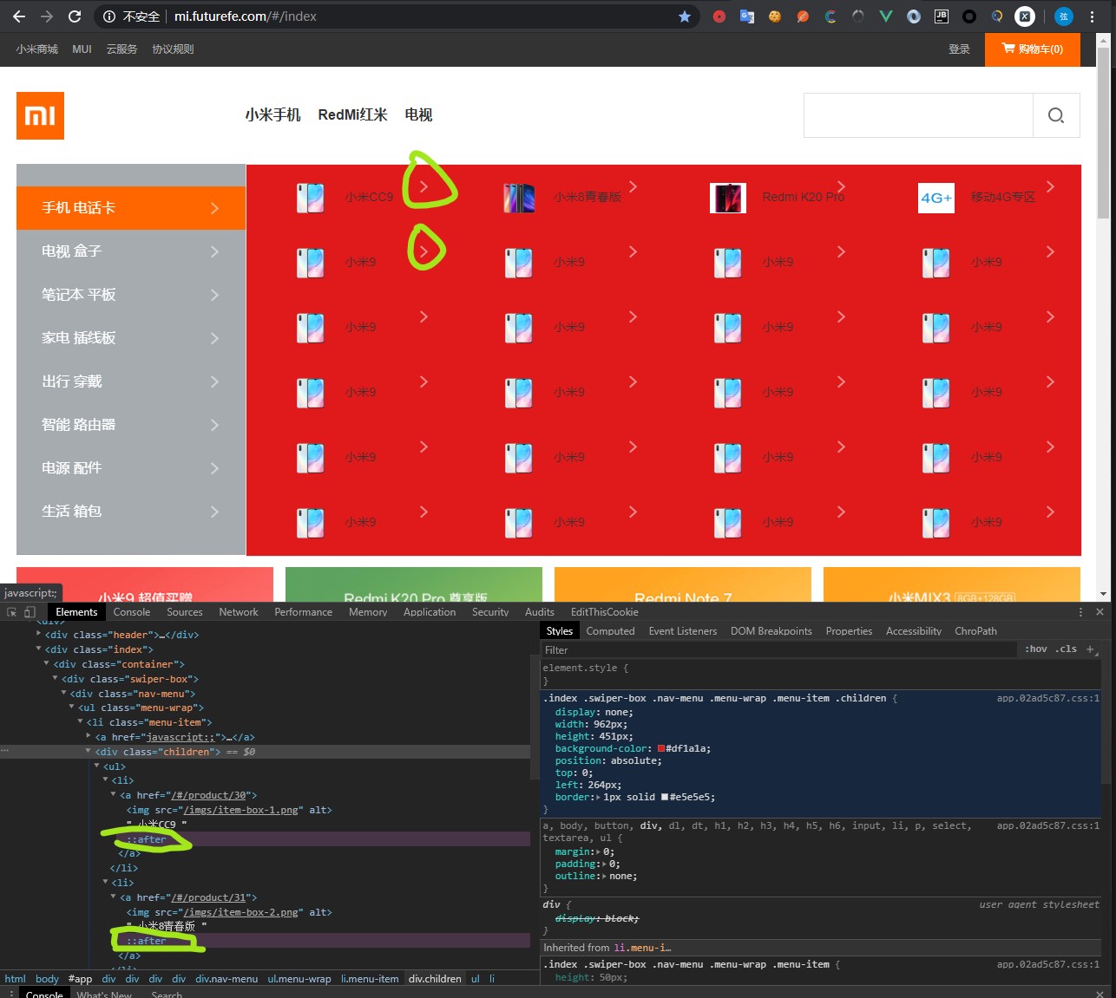Switch to the Console tab
Viewport: 1116px width, 998px height.
click(x=132, y=612)
